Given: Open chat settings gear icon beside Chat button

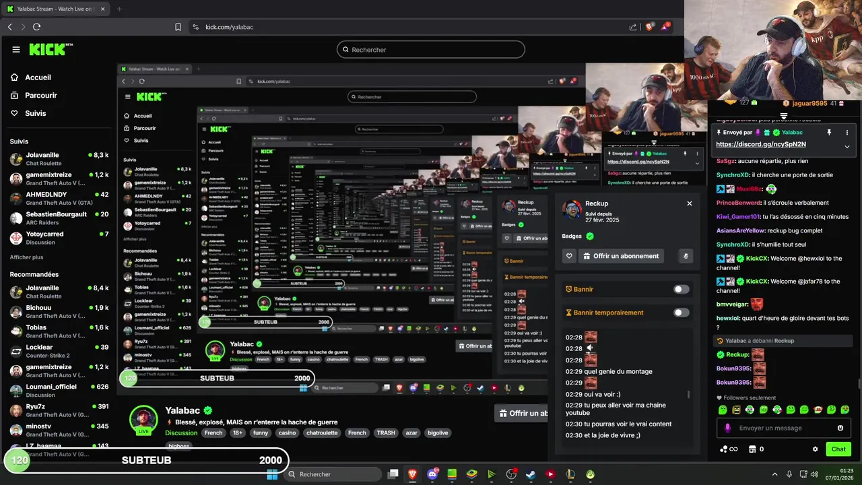Looking at the screenshot, I should [x=815, y=449].
